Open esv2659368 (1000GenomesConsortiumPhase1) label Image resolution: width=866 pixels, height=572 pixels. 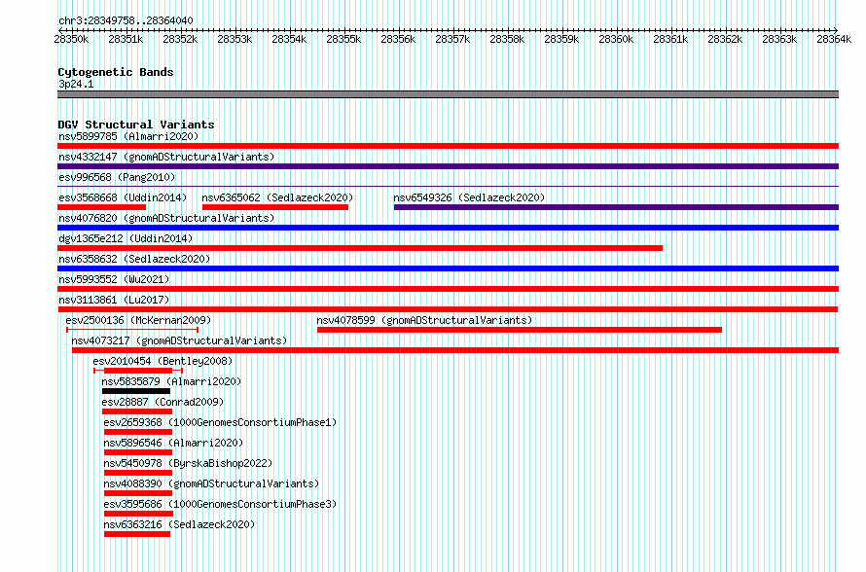220,422
